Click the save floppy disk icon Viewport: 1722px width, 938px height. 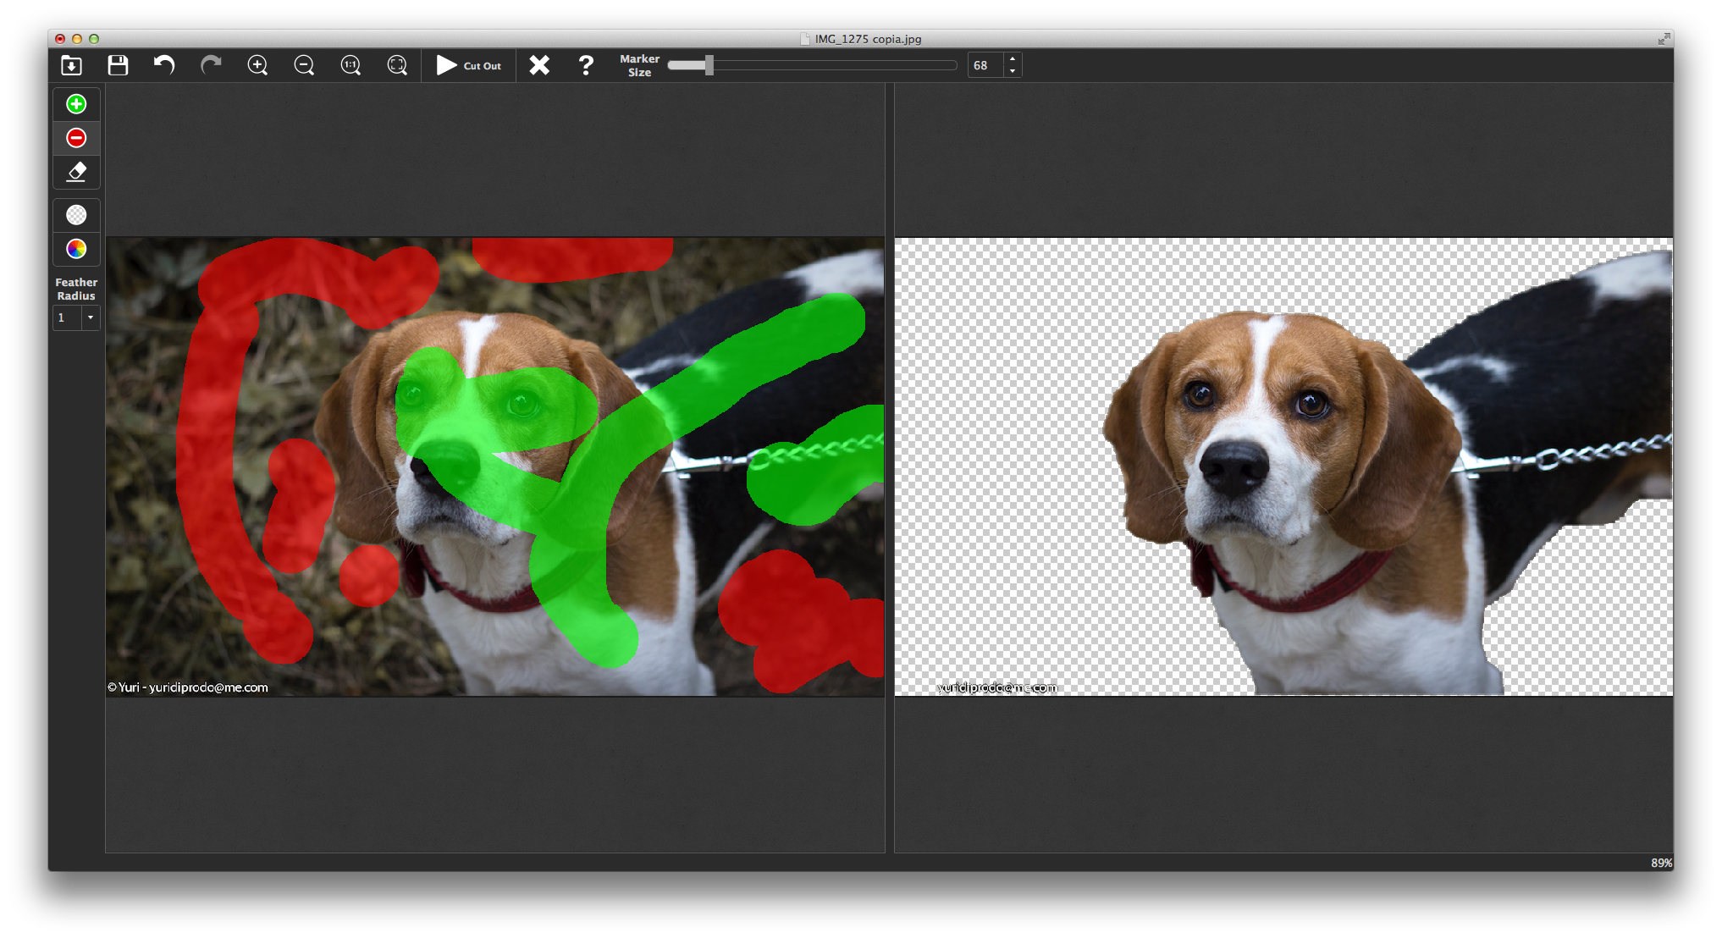point(118,65)
